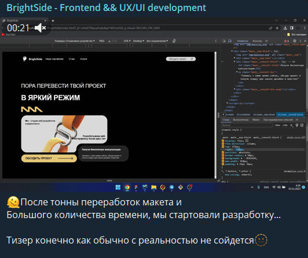The image size is (308, 258).
Task: Open the YouTube bookmark
Action: point(8,35)
